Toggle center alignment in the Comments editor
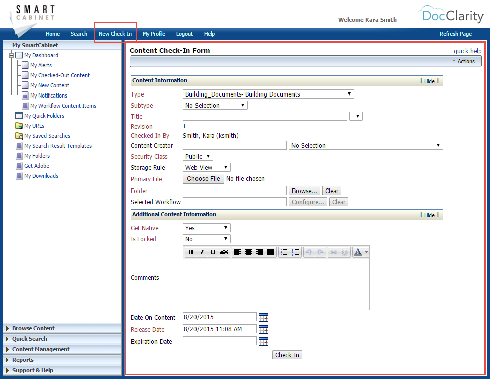This screenshot has width=490, height=379. click(249, 252)
